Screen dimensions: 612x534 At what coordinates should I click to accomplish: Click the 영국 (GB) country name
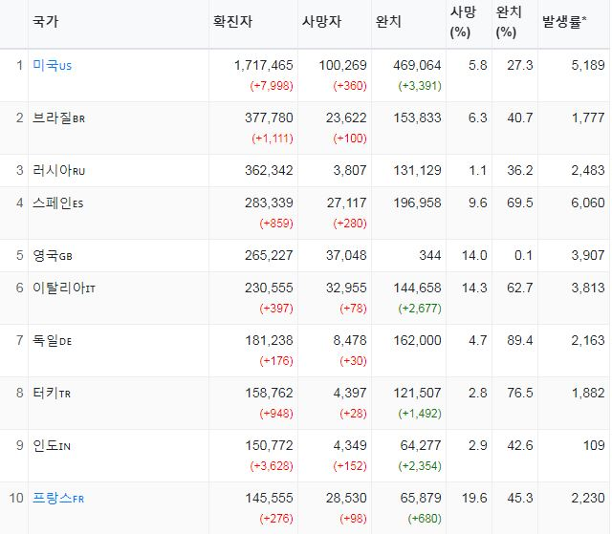(x=52, y=255)
